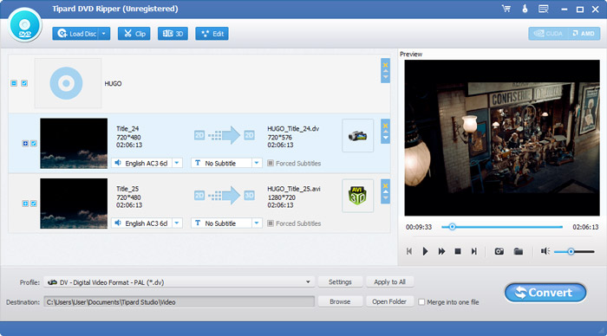Select the Title_25 video thumbnail
This screenshot has width=607, height=336.
point(74,204)
